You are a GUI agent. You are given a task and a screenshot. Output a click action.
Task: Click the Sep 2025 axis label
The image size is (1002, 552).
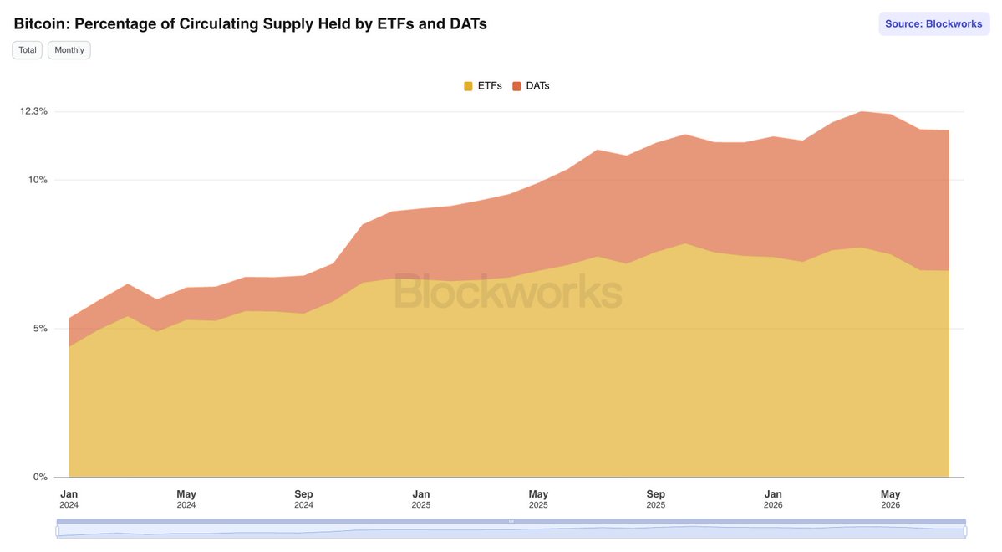(x=656, y=499)
